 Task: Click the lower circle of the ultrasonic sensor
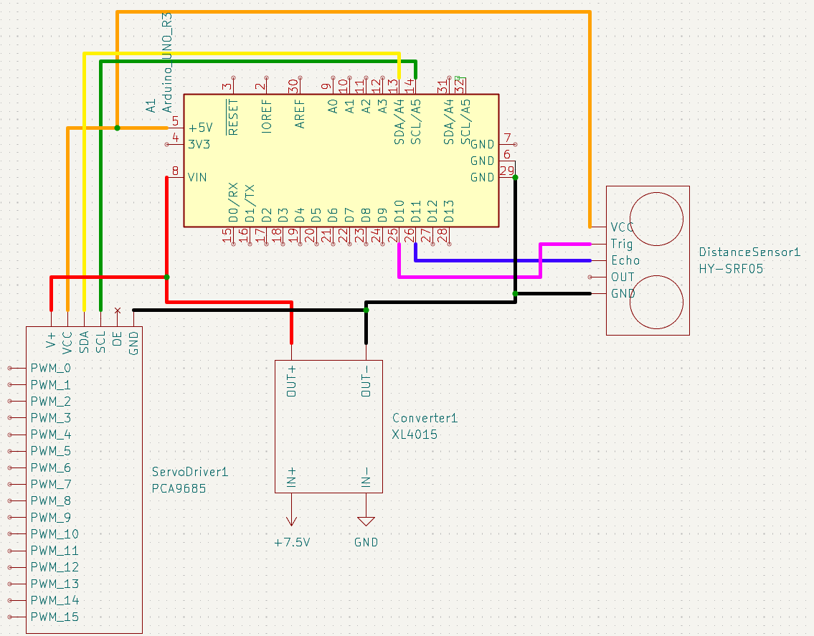[656, 302]
